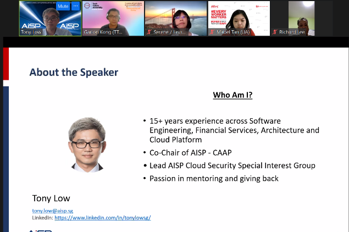Select Mabel Tan's video thumbnail
The width and height of the screenshot is (349, 232).
pos(239,19)
